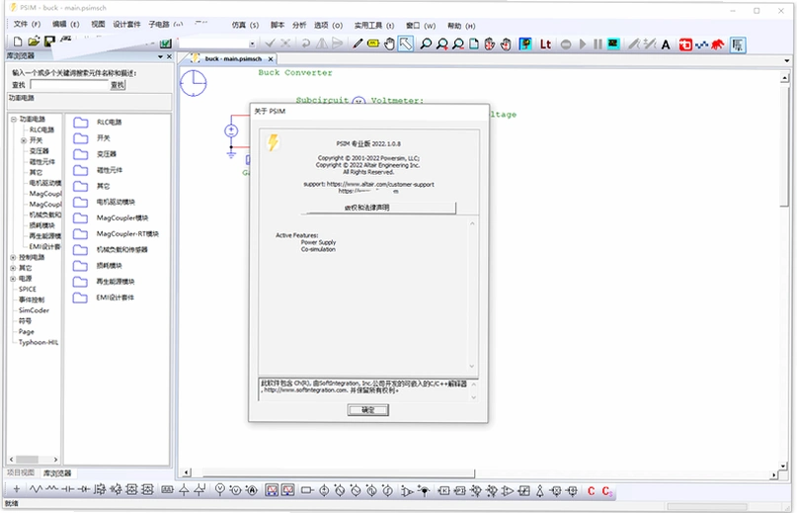Click the 查找 search button
The height and width of the screenshot is (513, 797).
pos(118,85)
